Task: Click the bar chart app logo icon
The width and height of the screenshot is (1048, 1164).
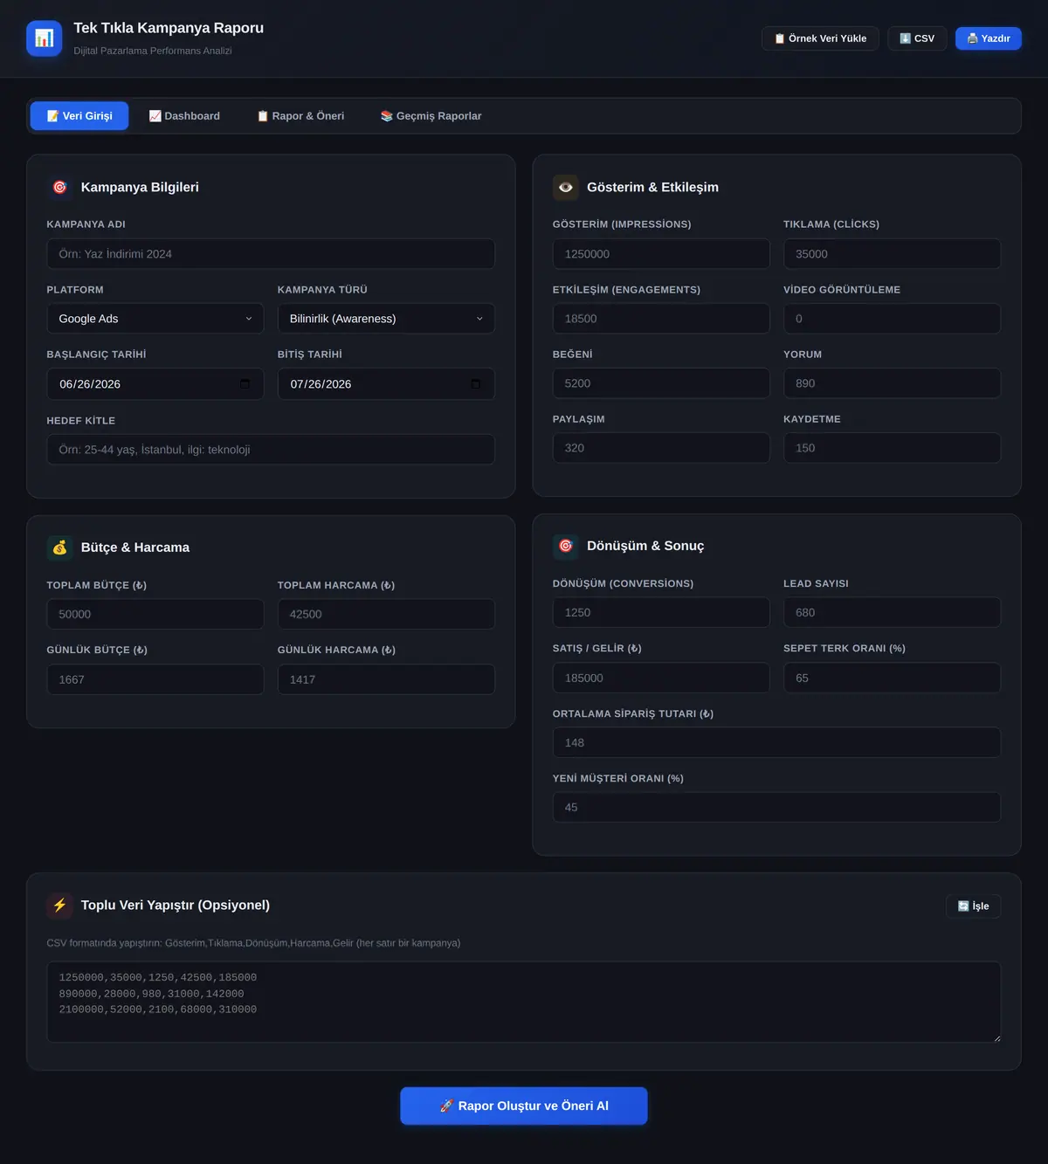Action: click(44, 38)
